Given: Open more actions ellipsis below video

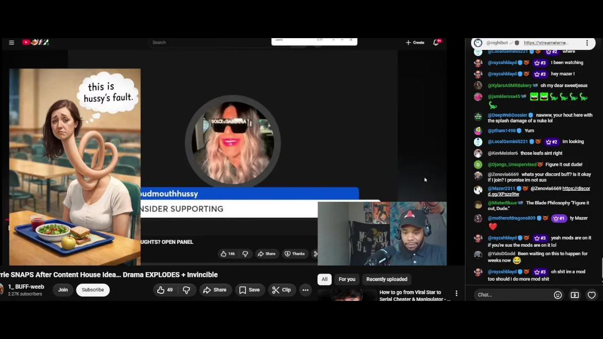Looking at the screenshot, I should tap(305, 290).
